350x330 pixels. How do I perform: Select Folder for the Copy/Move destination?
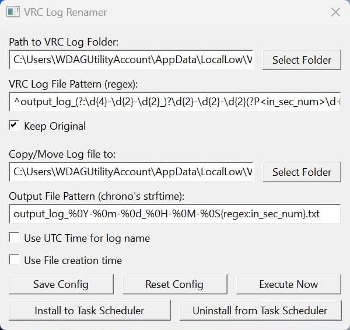tap(302, 172)
